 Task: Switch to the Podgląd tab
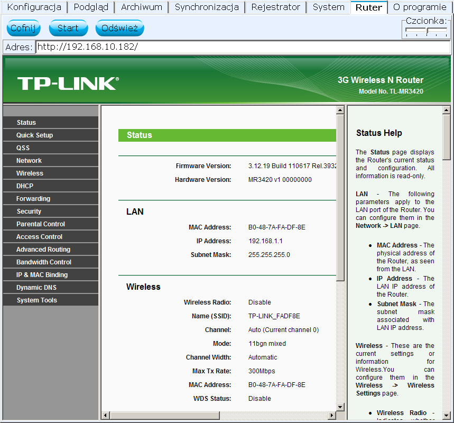click(91, 7)
